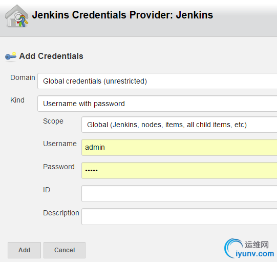Click the Password label
Image resolution: width=277 pixels, height=262 pixels.
(59, 167)
